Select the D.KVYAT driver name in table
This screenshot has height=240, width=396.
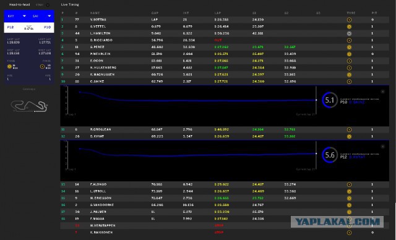(x=97, y=136)
